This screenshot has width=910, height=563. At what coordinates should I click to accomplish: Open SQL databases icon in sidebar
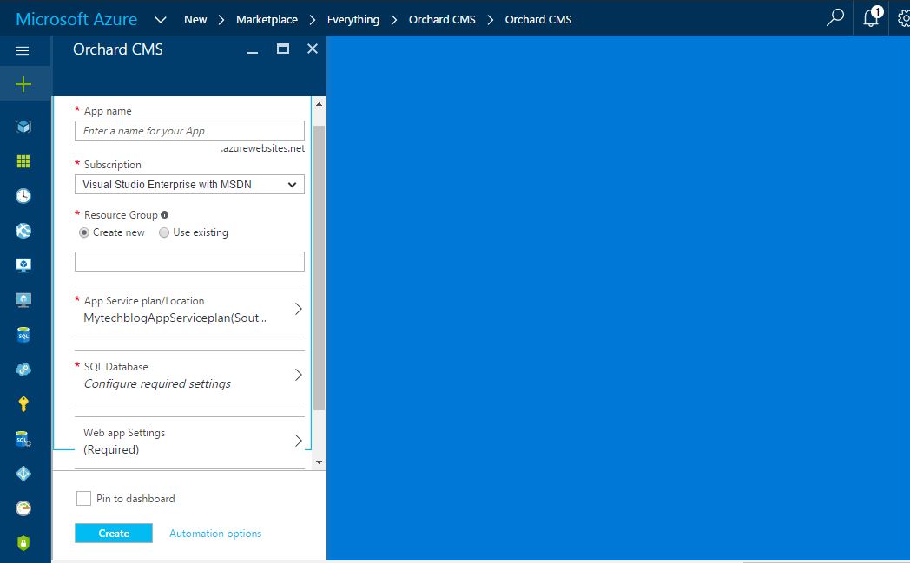pos(23,335)
